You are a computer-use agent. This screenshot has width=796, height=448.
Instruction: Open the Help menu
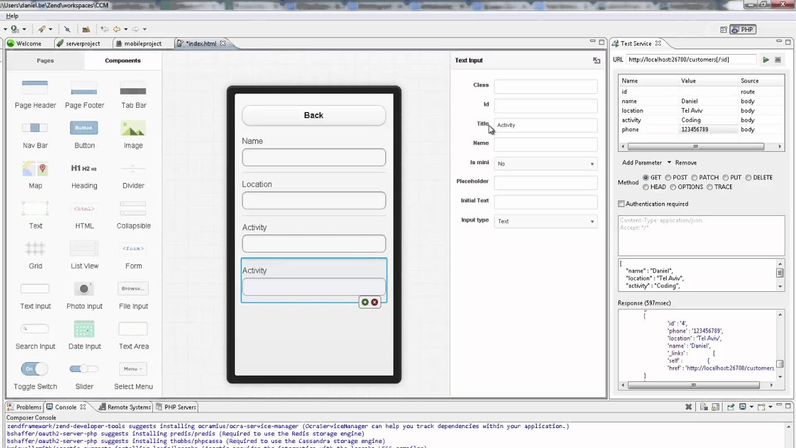coord(12,16)
